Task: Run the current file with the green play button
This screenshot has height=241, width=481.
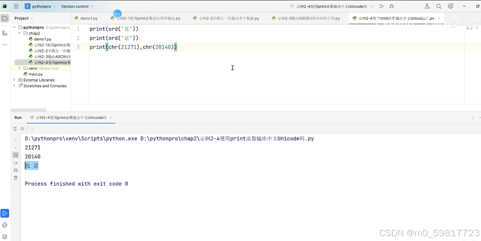Action: (x=382, y=6)
